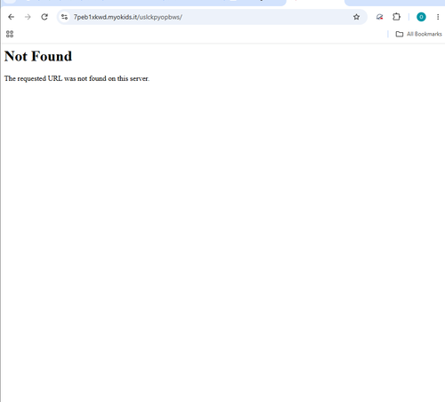Reload the current page
Screen dimensions: 445x402
click(44, 17)
